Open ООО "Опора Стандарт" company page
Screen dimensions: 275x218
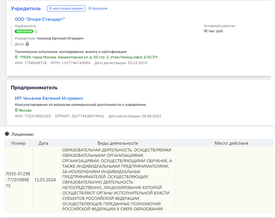click(x=39, y=19)
